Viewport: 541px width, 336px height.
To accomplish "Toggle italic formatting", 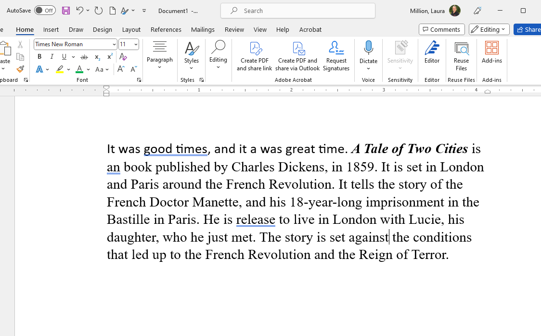I will tap(52, 57).
